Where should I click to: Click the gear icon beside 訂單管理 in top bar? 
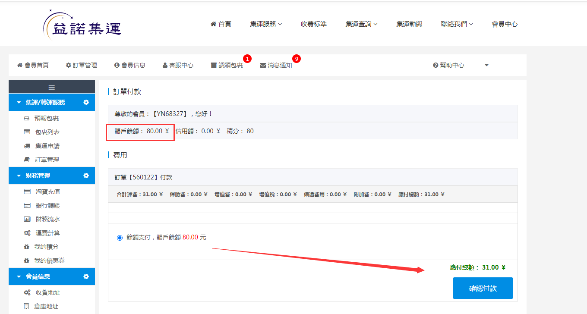[68, 65]
